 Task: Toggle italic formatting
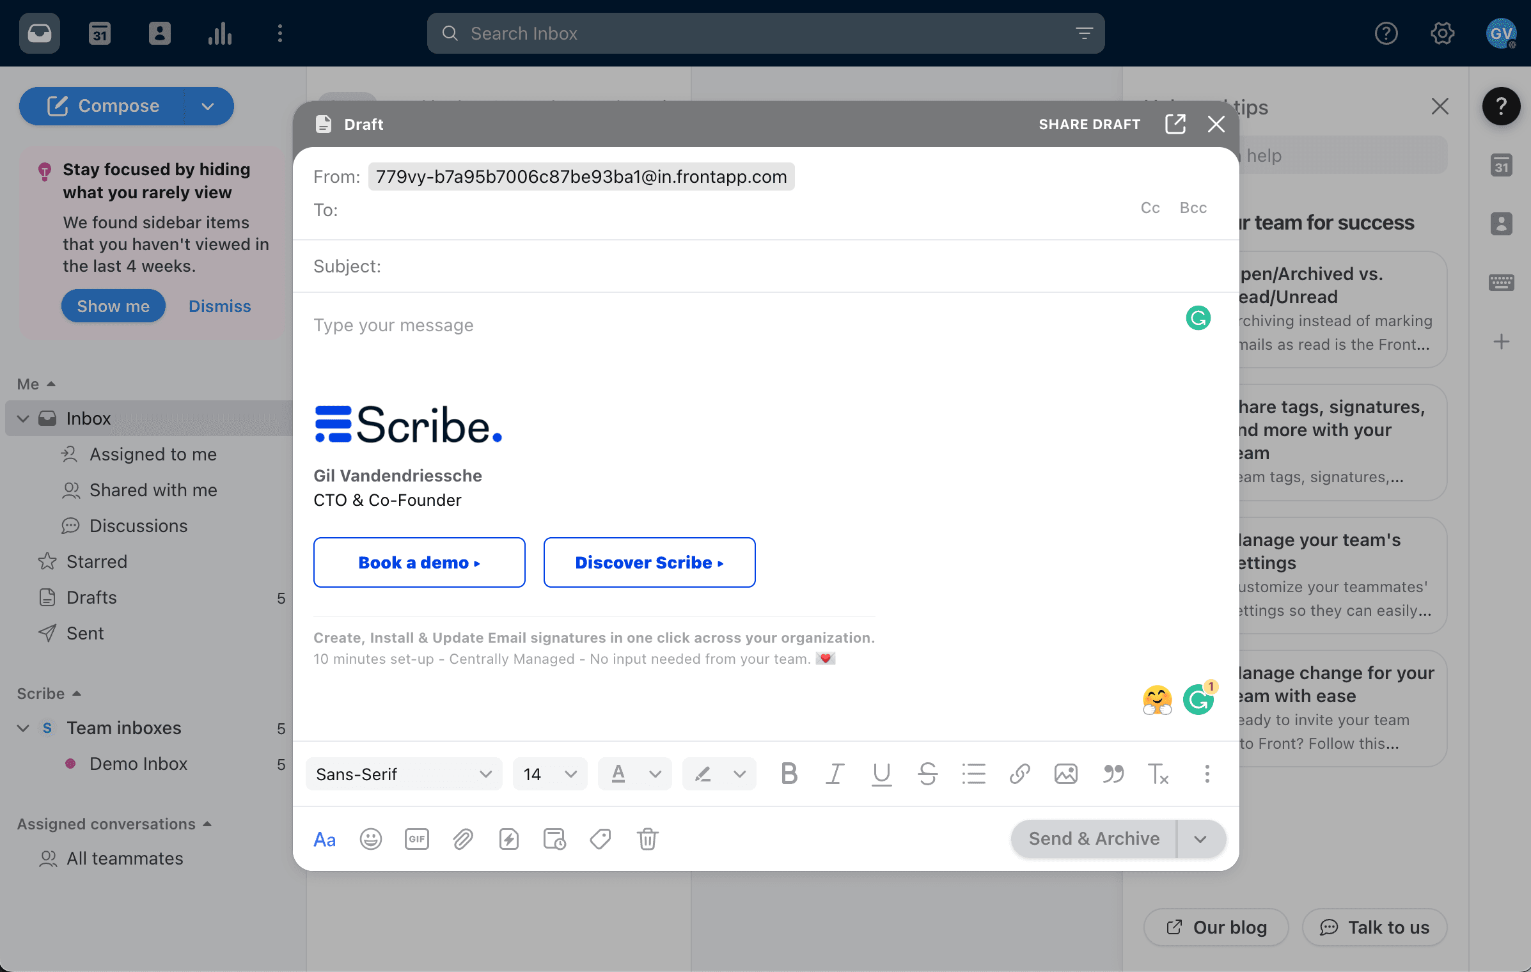[835, 774]
